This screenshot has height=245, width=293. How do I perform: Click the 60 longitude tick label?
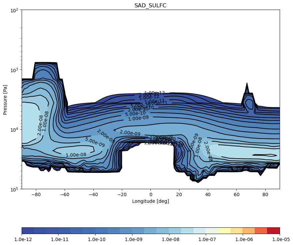click(237, 194)
